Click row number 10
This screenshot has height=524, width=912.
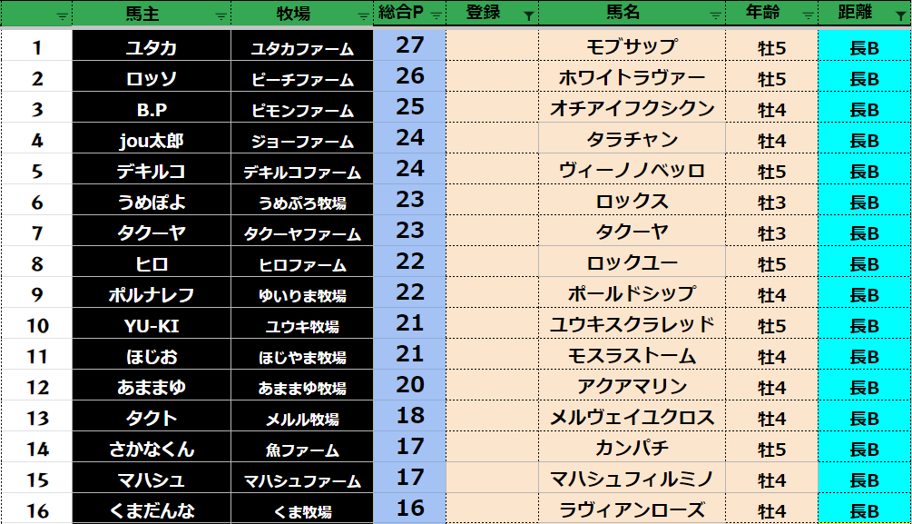[37, 326]
